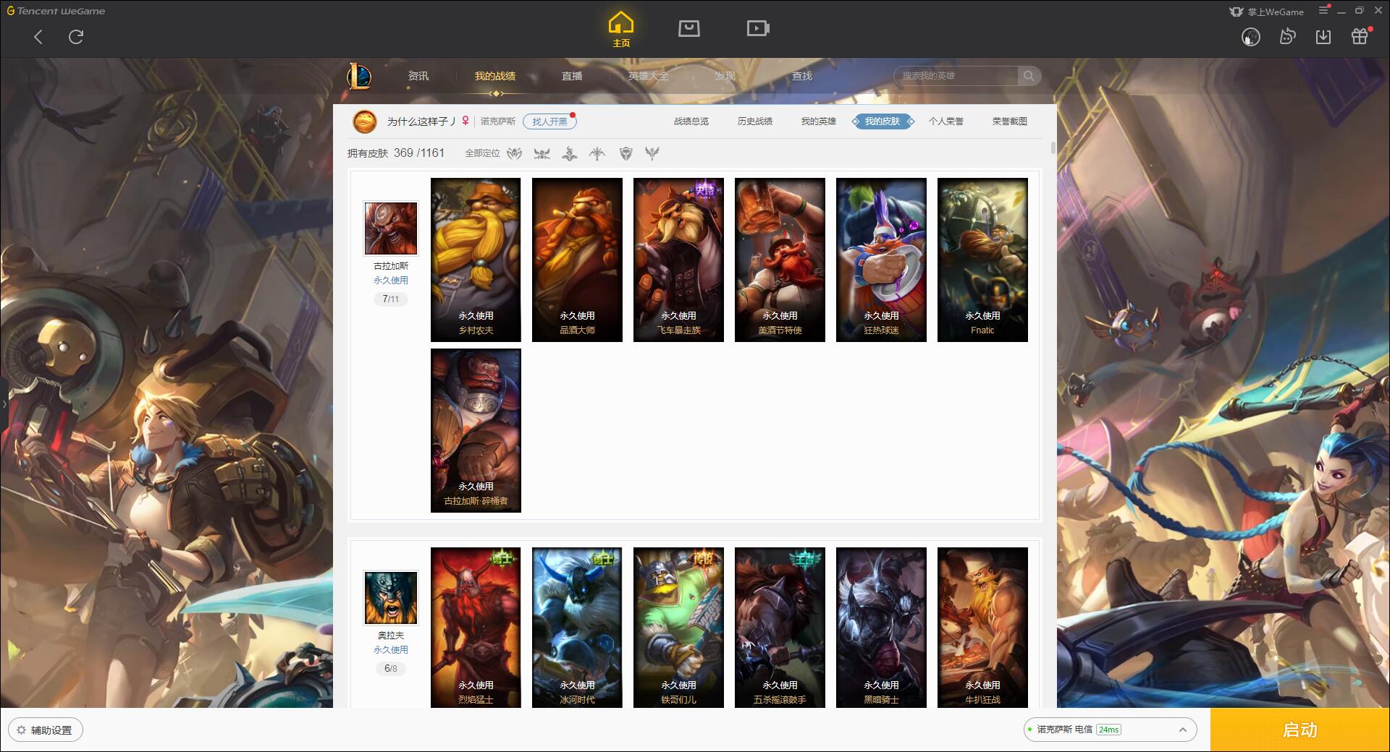Click the yellow 启动 launch button

point(1300,730)
